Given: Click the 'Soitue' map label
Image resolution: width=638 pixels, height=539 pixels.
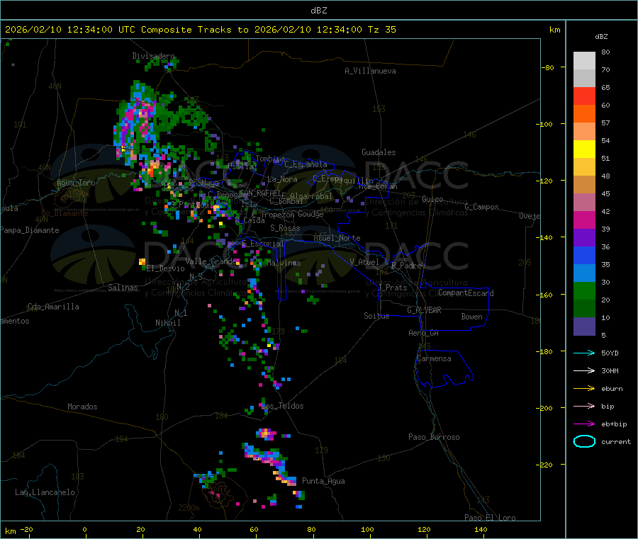Looking at the screenshot, I should click(x=376, y=316).
